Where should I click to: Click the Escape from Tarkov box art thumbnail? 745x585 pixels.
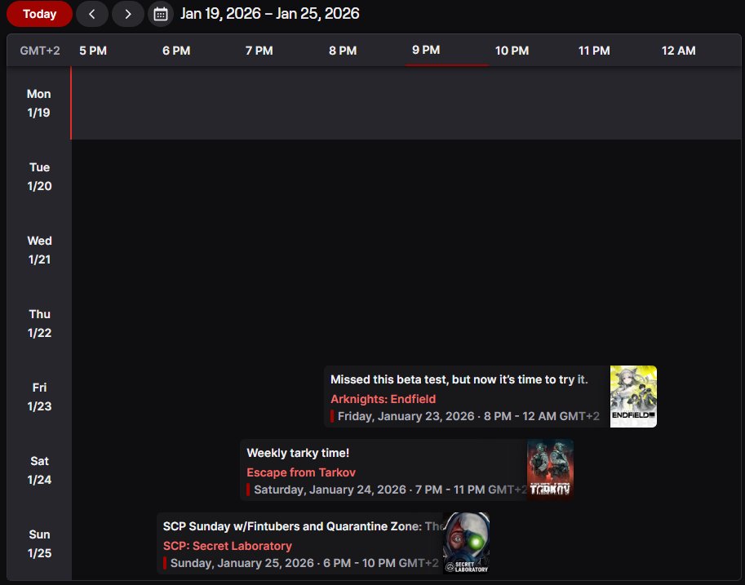[x=550, y=469]
